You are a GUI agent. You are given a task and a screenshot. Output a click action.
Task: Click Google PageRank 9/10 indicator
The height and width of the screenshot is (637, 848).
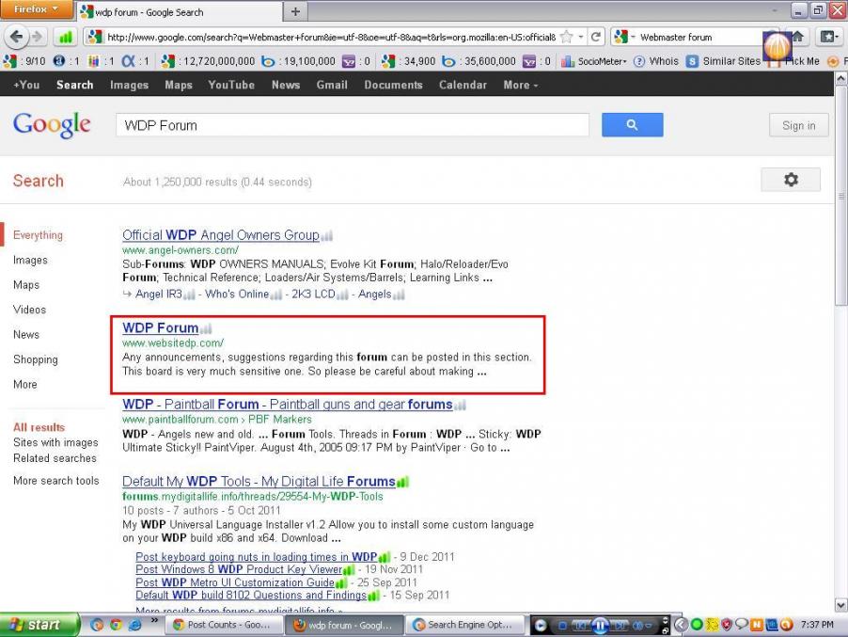click(24, 61)
